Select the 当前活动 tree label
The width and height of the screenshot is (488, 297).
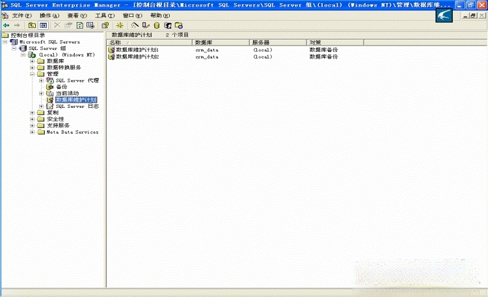tap(67, 94)
